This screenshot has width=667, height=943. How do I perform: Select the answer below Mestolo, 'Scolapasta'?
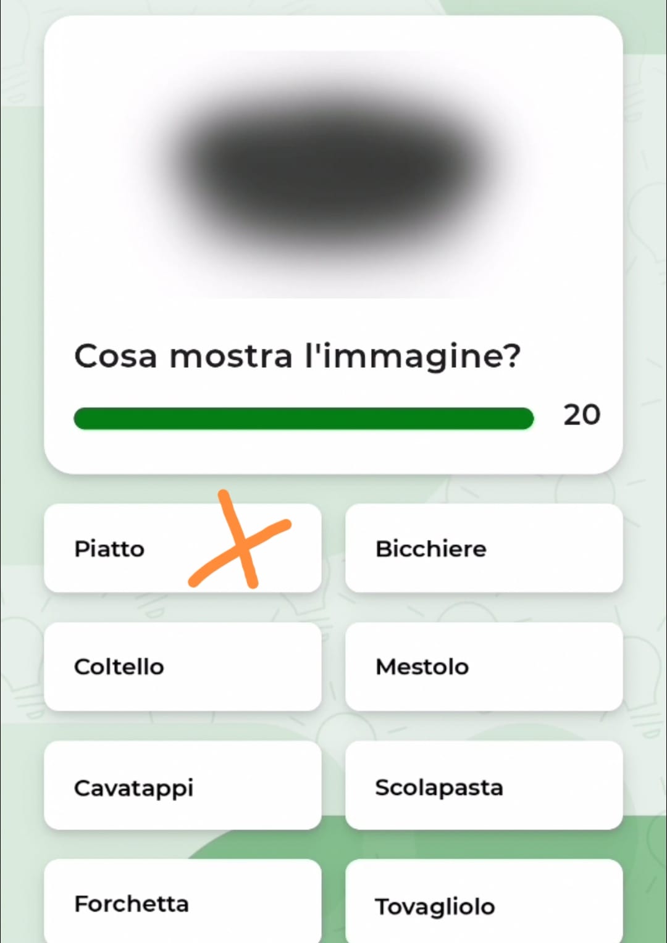click(439, 787)
